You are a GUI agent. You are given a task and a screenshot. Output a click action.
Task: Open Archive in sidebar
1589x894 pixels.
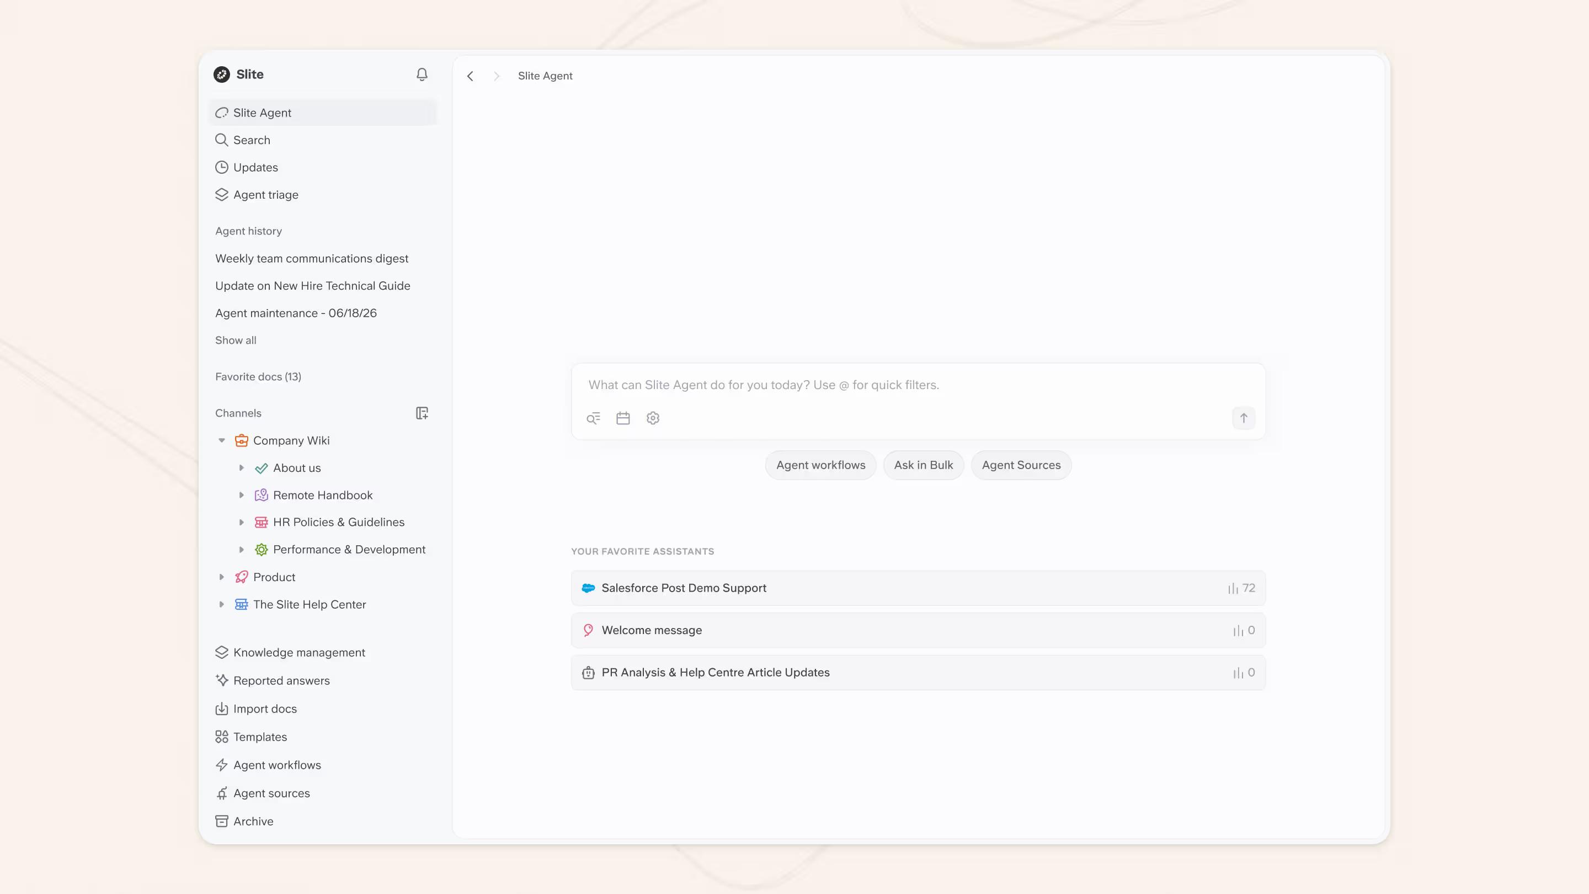click(323, 821)
